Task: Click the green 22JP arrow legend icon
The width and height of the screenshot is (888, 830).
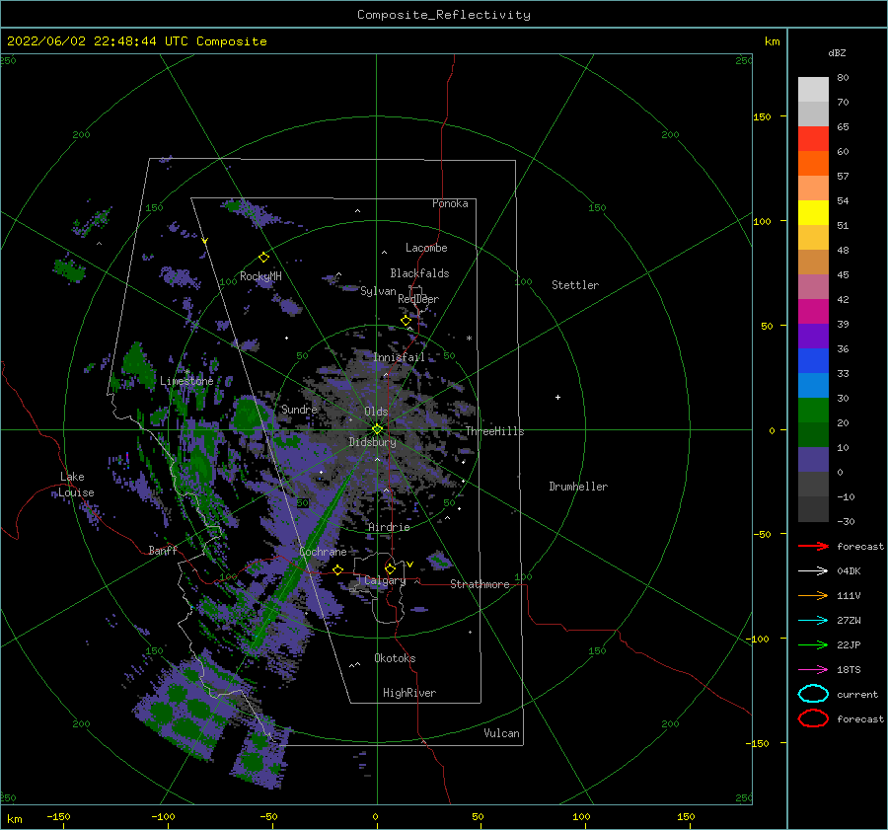Action: 813,644
